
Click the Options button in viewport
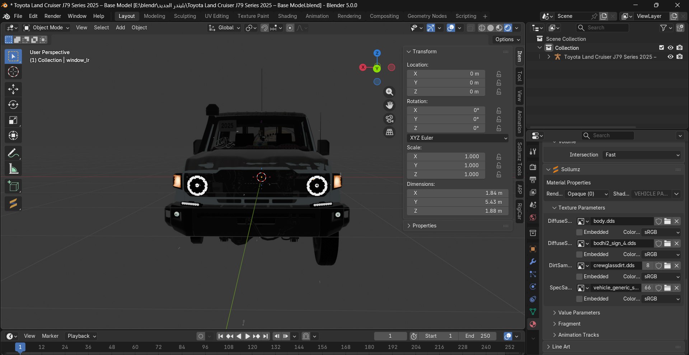[507, 39]
